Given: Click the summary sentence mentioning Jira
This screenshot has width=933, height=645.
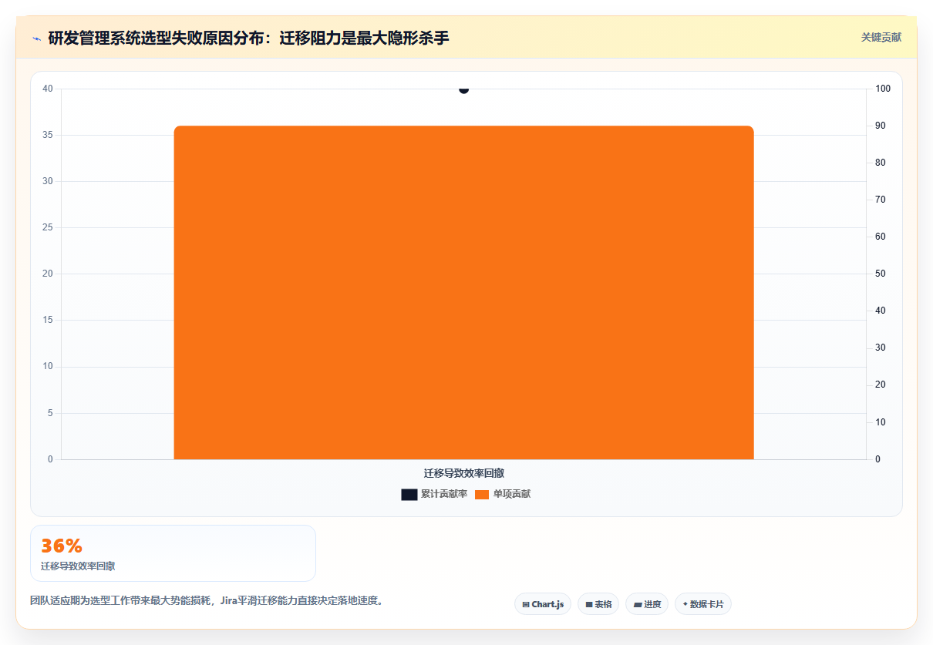Looking at the screenshot, I should coord(207,600).
